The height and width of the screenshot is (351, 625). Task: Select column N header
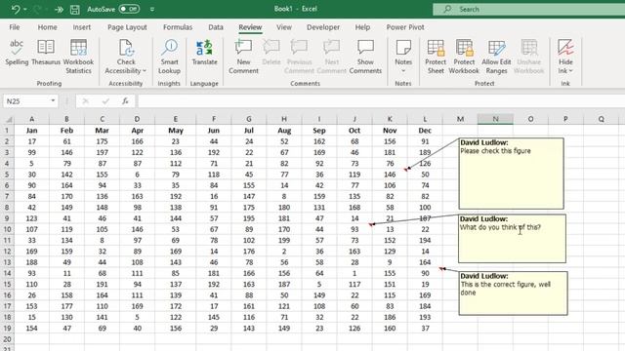tap(495, 119)
